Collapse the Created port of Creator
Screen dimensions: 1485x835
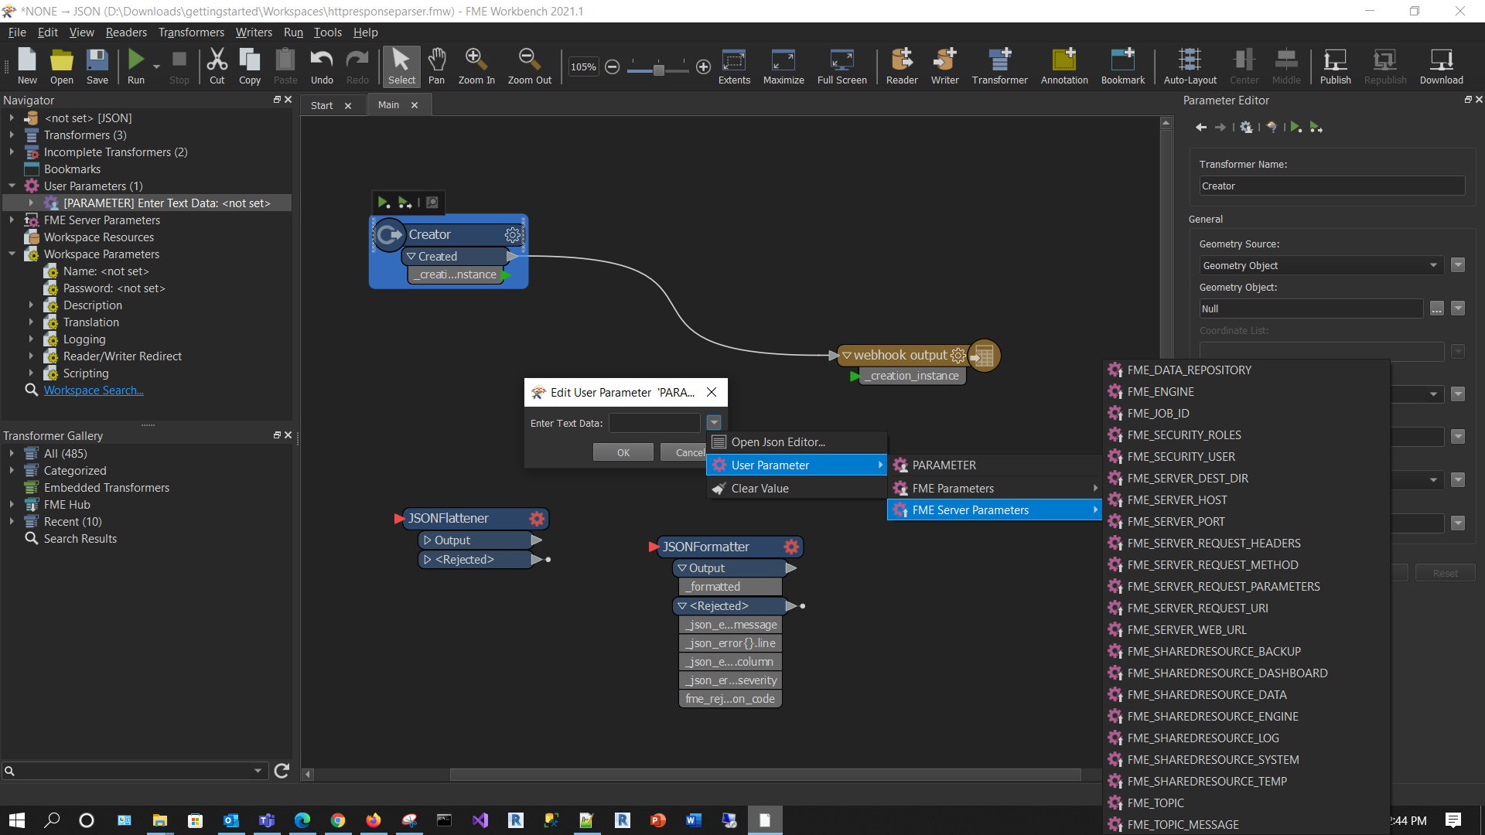coord(411,256)
